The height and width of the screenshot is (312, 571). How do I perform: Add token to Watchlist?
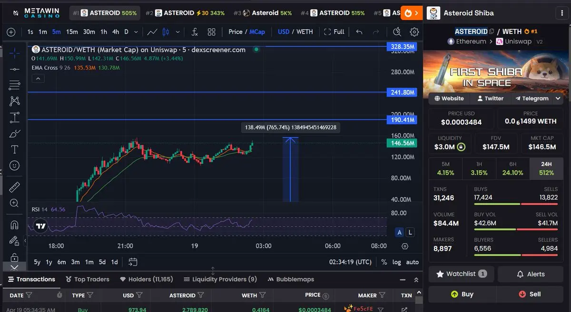[462, 274]
